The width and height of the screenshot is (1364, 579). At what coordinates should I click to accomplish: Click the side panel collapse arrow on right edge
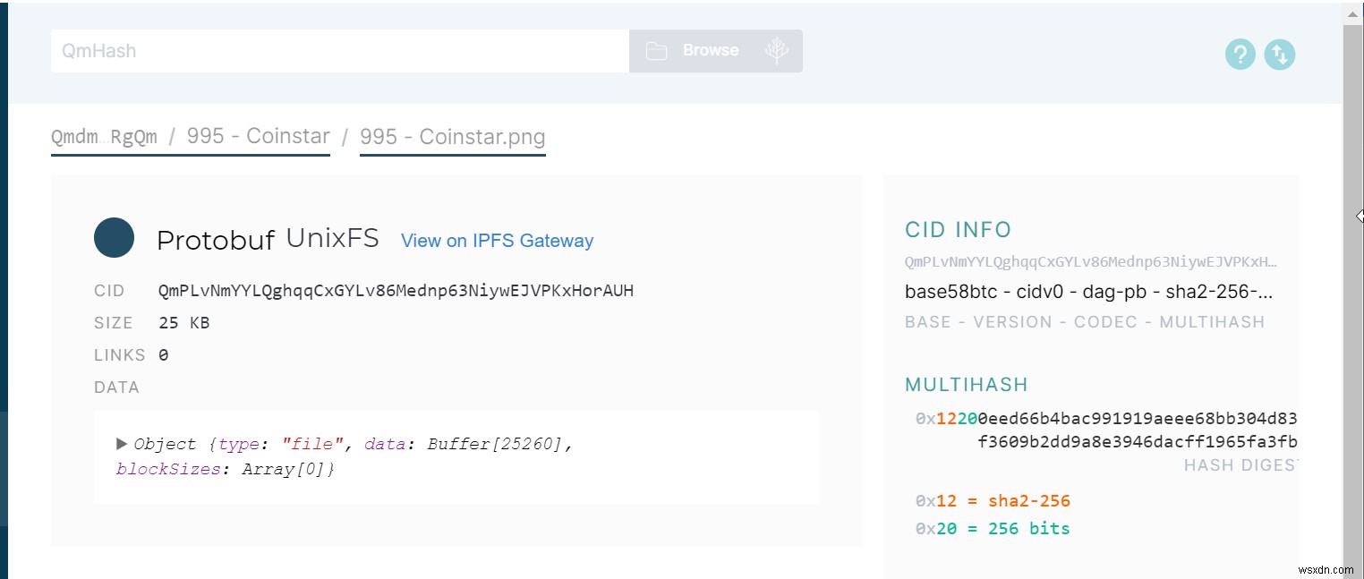click(x=1359, y=216)
